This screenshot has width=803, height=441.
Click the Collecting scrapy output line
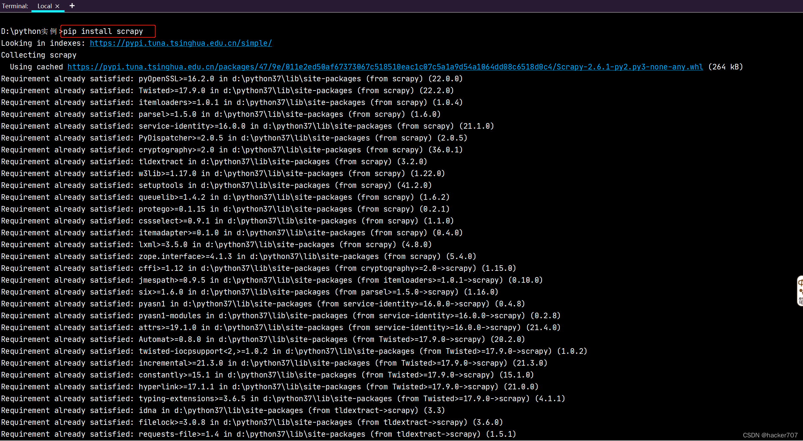pos(39,55)
